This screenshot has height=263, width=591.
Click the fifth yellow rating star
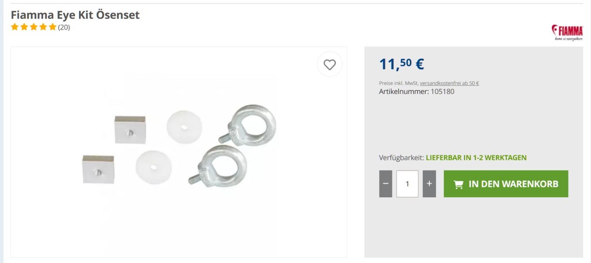click(x=53, y=27)
